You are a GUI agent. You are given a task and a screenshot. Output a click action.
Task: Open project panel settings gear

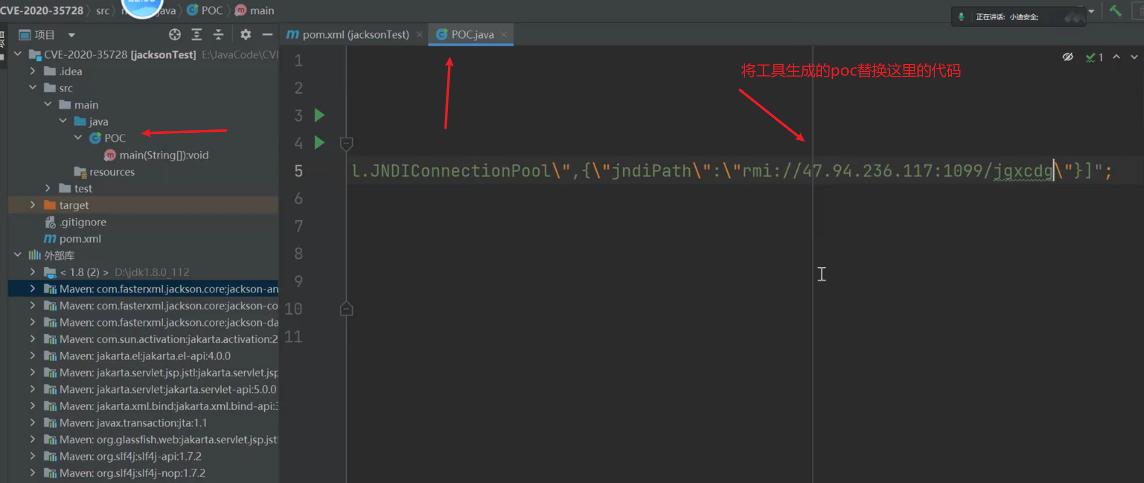pyautogui.click(x=246, y=35)
